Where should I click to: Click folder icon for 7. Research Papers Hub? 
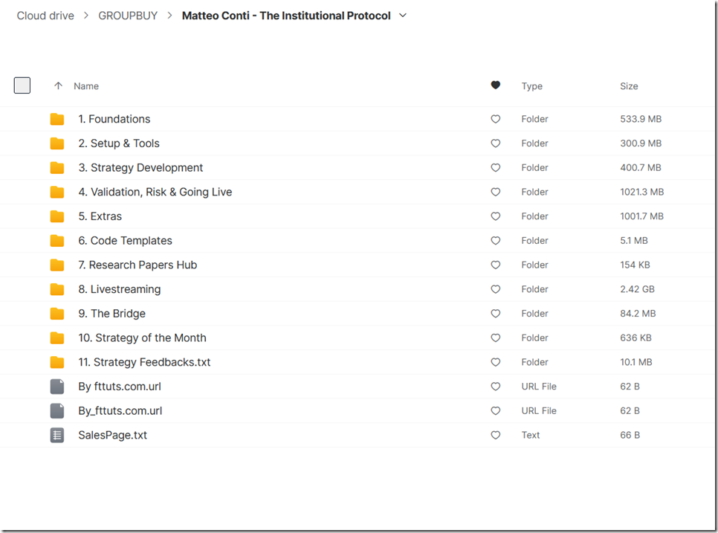tap(57, 265)
